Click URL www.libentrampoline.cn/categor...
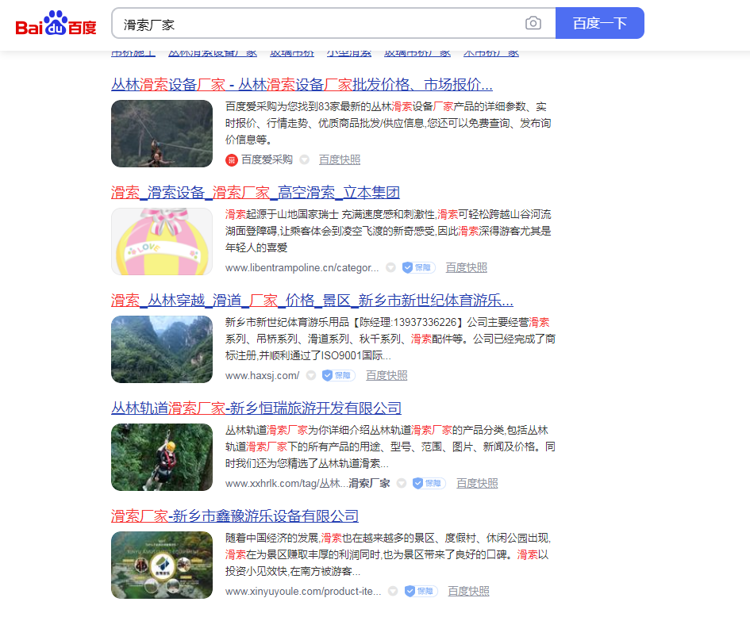The height and width of the screenshot is (621, 750). pyautogui.click(x=302, y=268)
